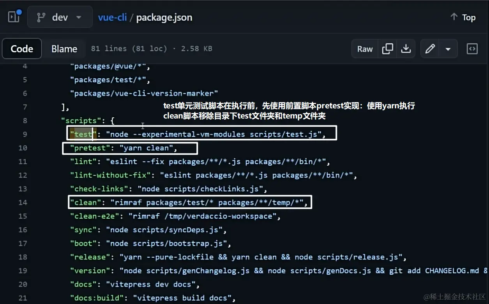Screen dimensions: 489x304
Task: Edit this file with pencil icon
Action: (x=430, y=49)
